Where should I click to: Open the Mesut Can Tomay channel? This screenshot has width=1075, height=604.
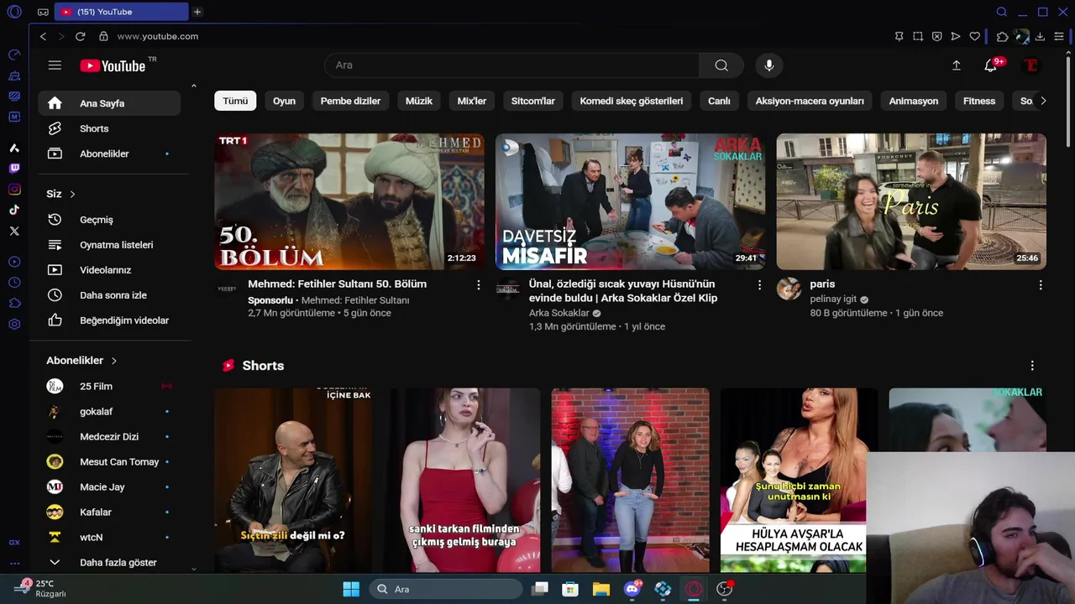[110, 461]
